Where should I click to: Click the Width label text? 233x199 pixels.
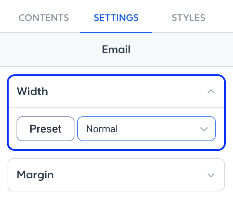(x=32, y=91)
